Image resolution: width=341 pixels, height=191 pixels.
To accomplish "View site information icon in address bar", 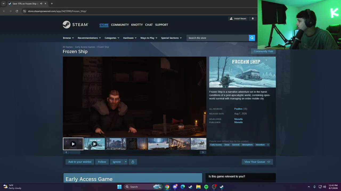I will point(24,11).
